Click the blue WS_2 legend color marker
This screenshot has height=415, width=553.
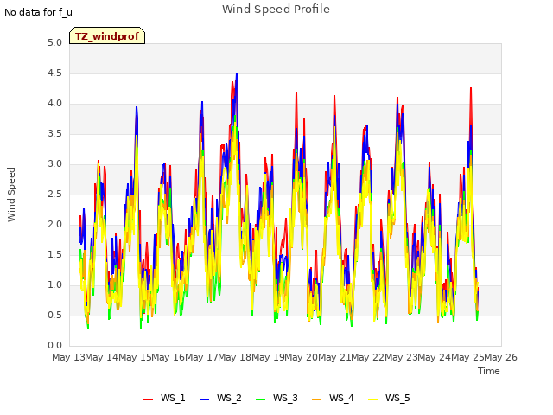205,399
